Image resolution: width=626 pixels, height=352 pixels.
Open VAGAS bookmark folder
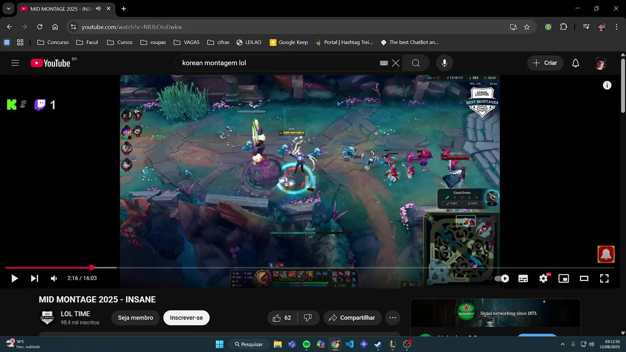[x=186, y=42]
